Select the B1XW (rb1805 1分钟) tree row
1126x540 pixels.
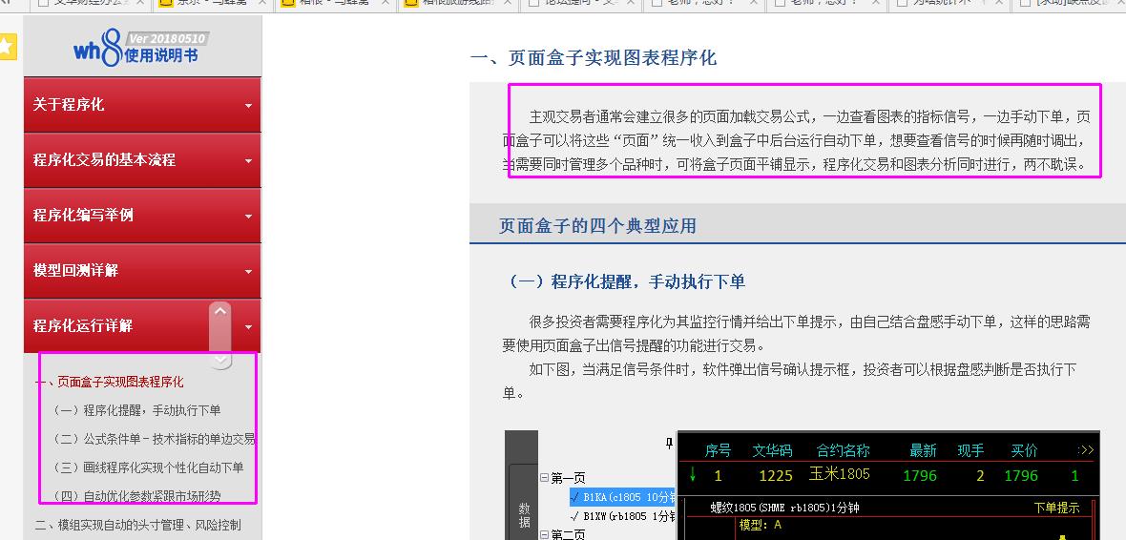click(x=622, y=516)
